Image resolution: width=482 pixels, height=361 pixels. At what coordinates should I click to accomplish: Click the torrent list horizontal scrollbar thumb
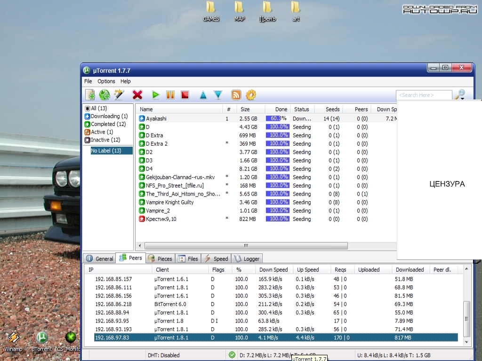[246, 245]
